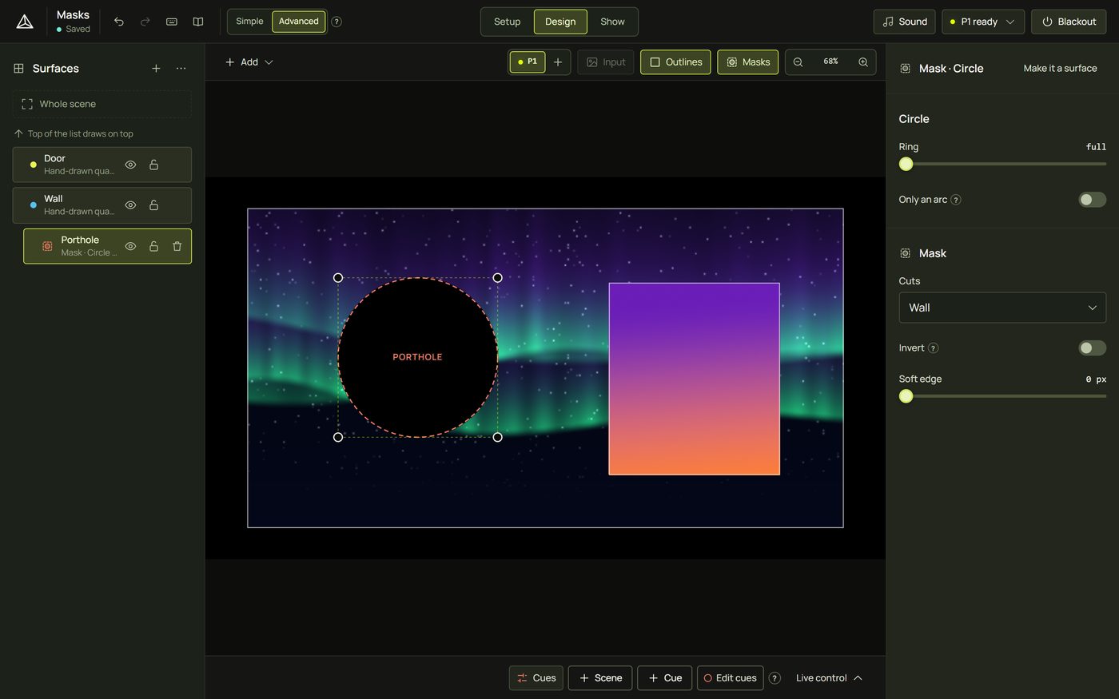This screenshot has height=699, width=1119.
Task: Open the Cuts dropdown showing Wall
Action: [x=1002, y=308]
